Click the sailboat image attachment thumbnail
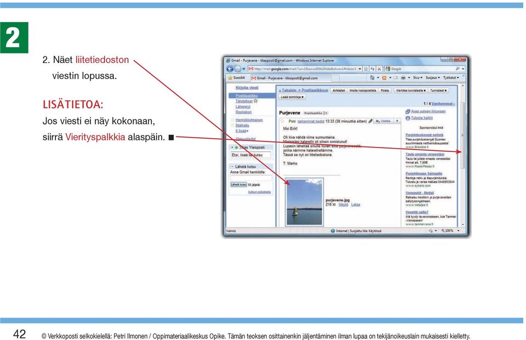The width and height of the screenshot is (526, 340). [304, 202]
